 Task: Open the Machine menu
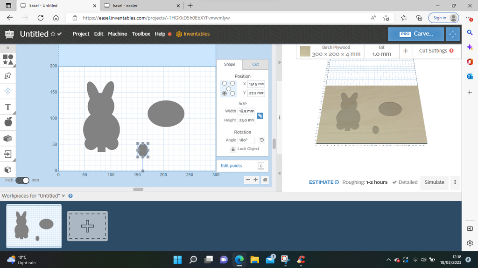pos(117,34)
